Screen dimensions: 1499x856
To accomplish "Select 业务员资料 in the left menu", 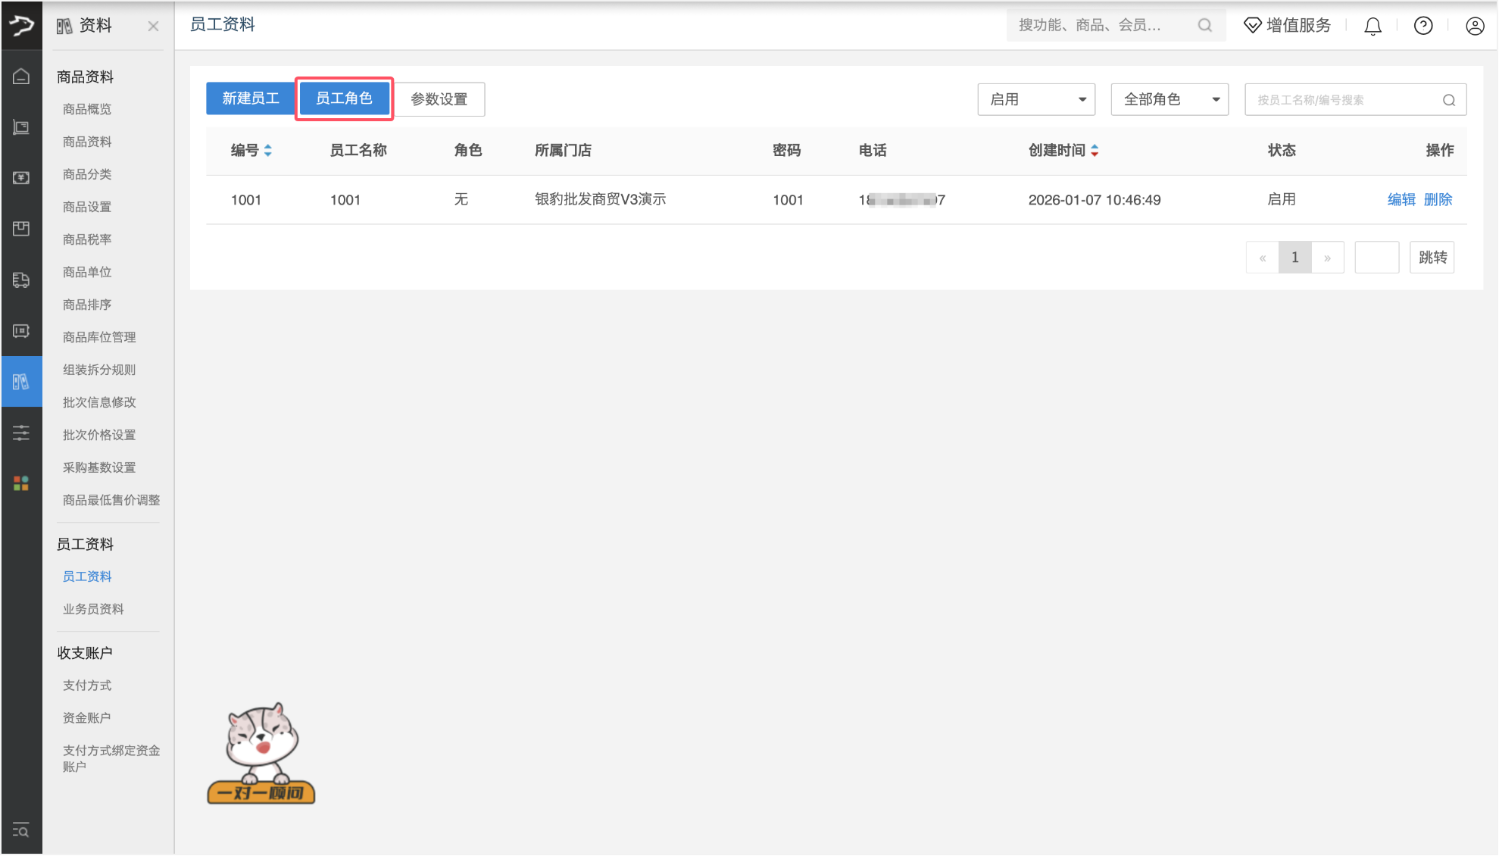I will (x=93, y=608).
